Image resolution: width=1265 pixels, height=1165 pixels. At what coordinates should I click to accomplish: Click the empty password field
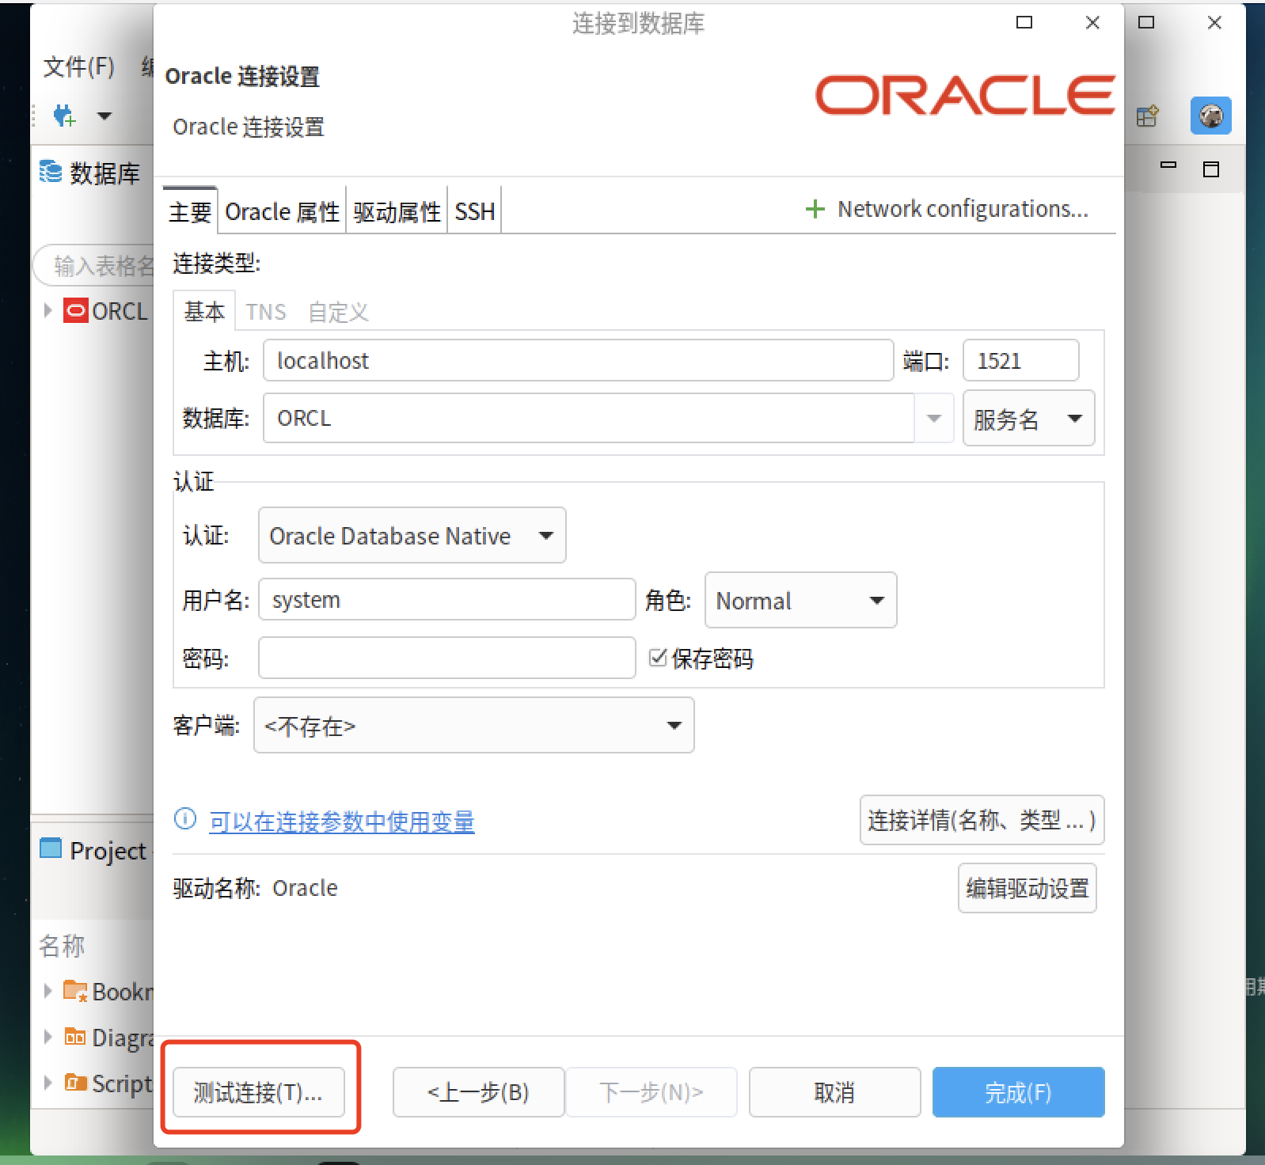446,658
